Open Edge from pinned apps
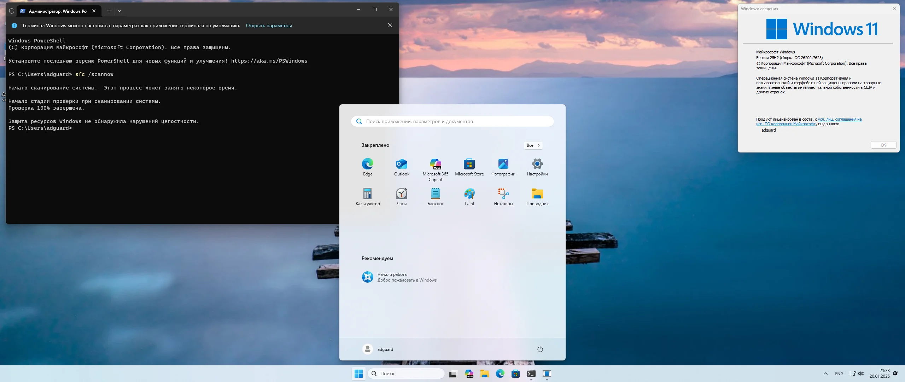This screenshot has width=905, height=382. point(367,166)
